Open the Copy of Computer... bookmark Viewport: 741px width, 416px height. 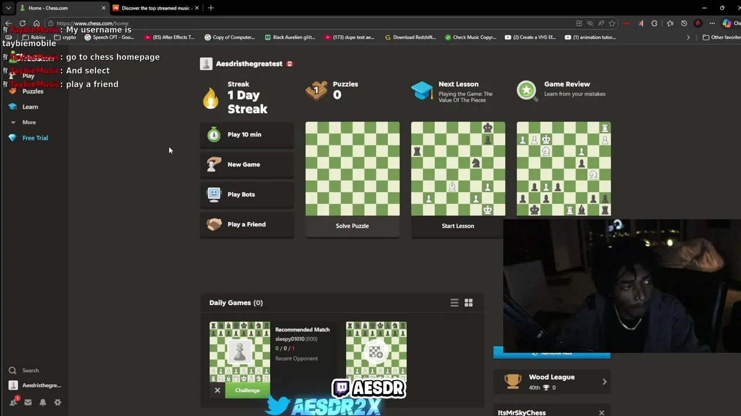(x=230, y=38)
